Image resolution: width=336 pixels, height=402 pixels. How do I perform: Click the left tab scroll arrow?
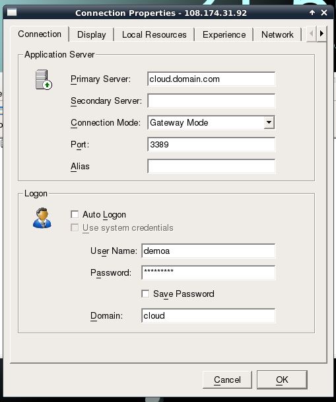[x=311, y=34]
